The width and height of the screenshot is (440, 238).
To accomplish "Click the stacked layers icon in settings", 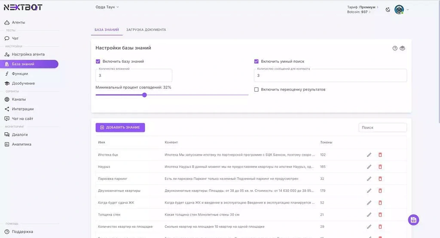I will pos(403,48).
